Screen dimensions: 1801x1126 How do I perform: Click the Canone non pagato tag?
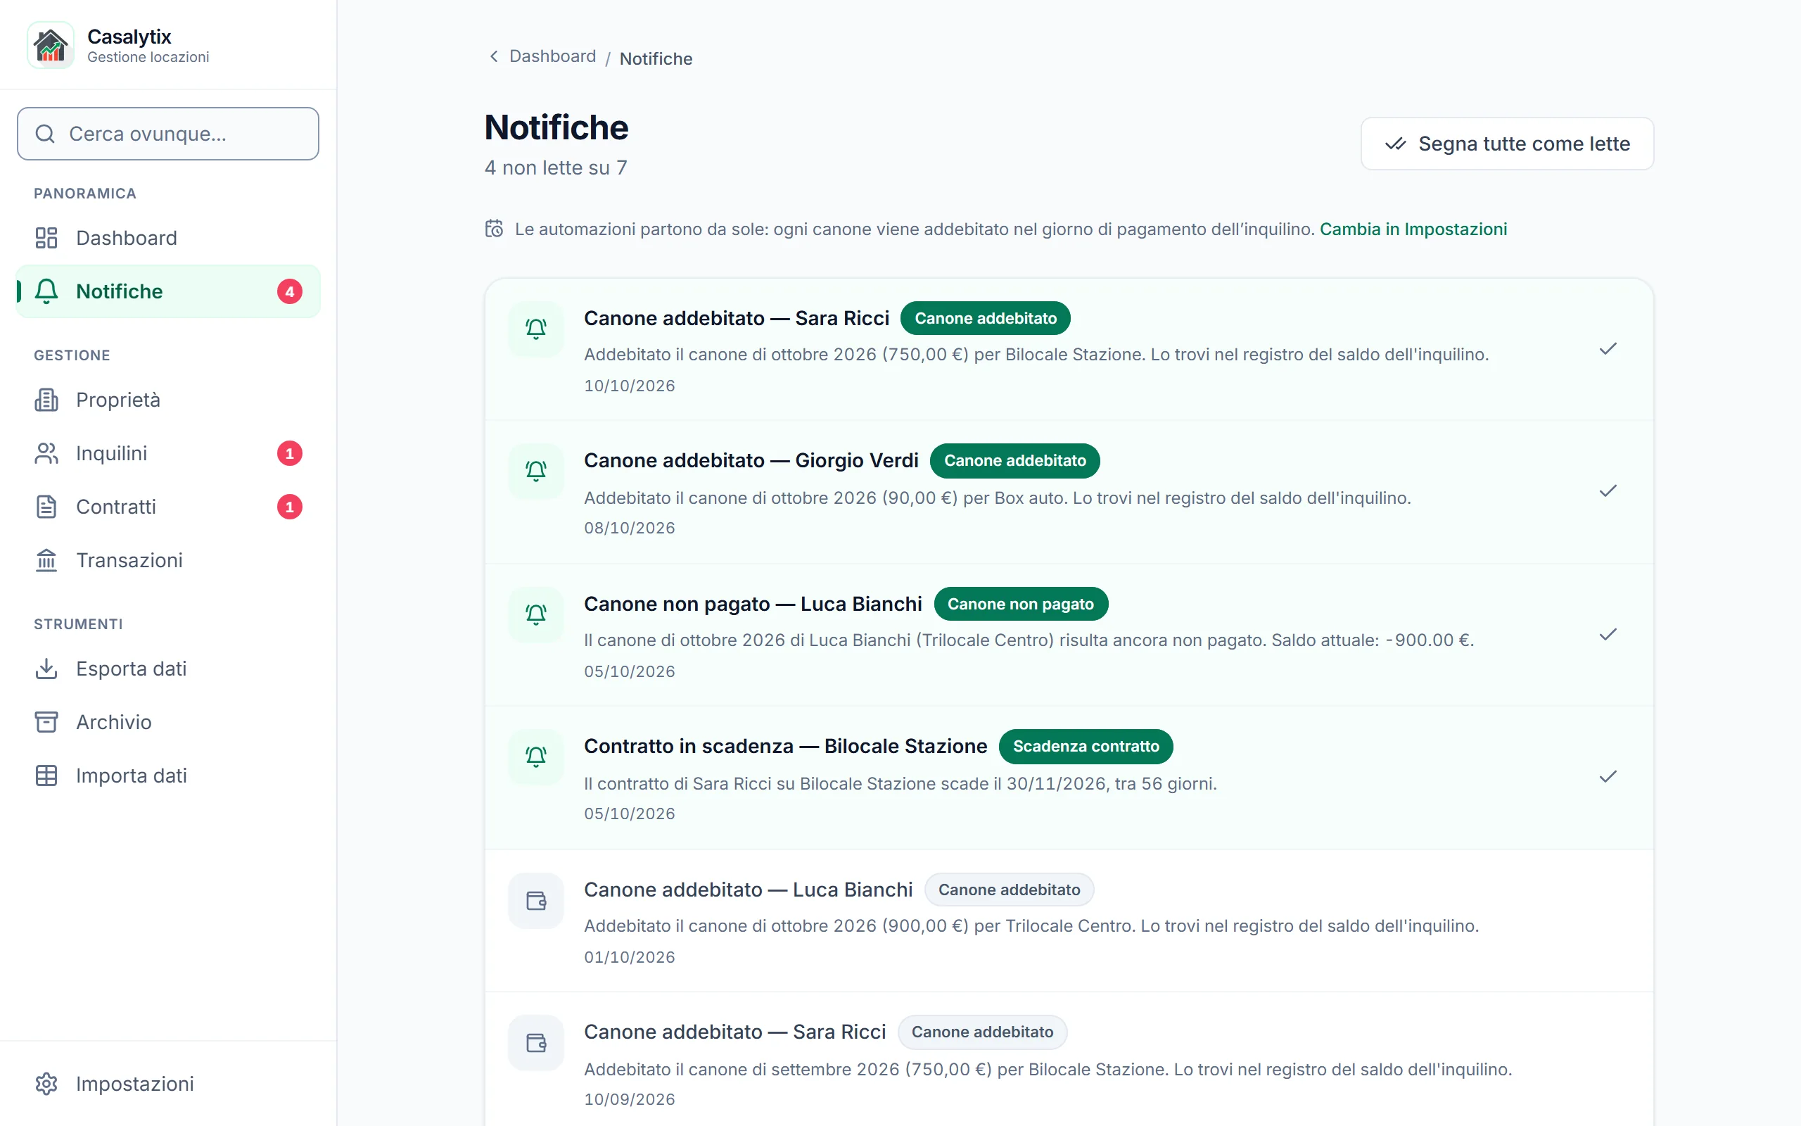(x=1020, y=604)
